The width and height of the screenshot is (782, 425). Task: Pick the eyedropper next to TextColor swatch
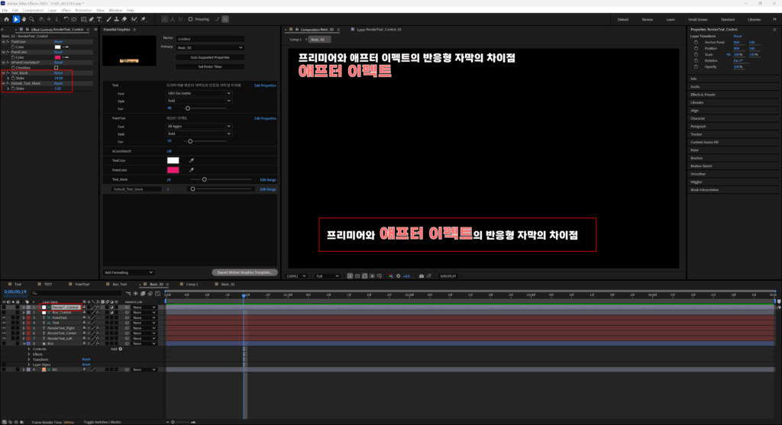192,160
